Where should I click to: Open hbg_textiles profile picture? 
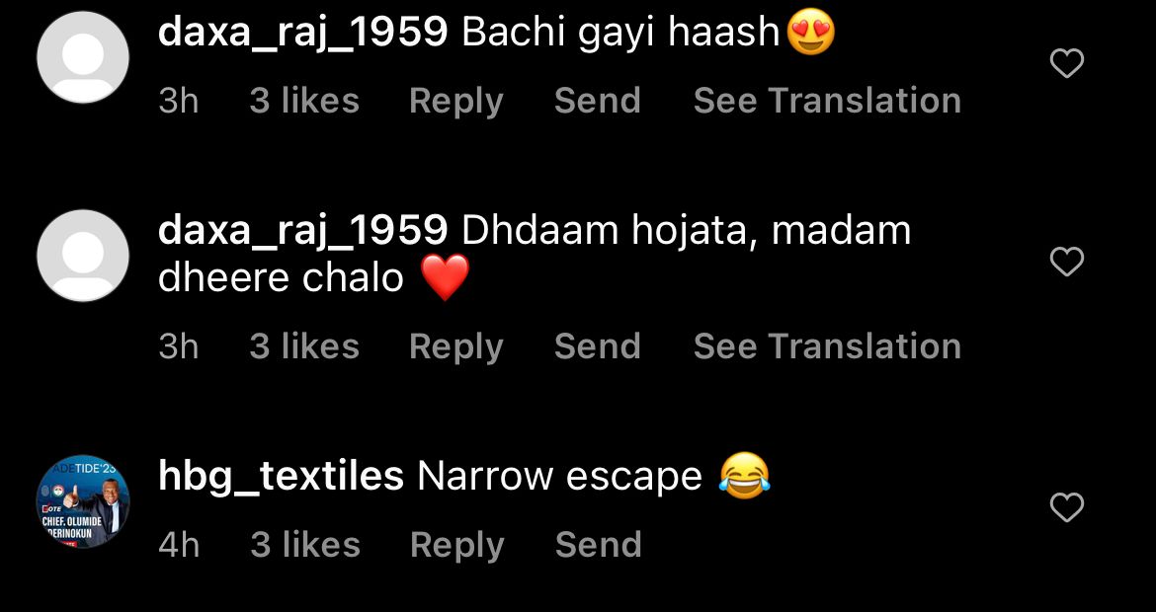pos(83,501)
